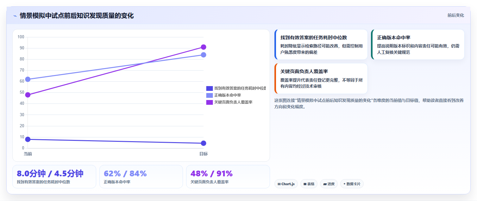Viewport: 477px width, 201px height.
Task: Toggle legend swatch for 正确版本命中率
Action: coord(209,95)
